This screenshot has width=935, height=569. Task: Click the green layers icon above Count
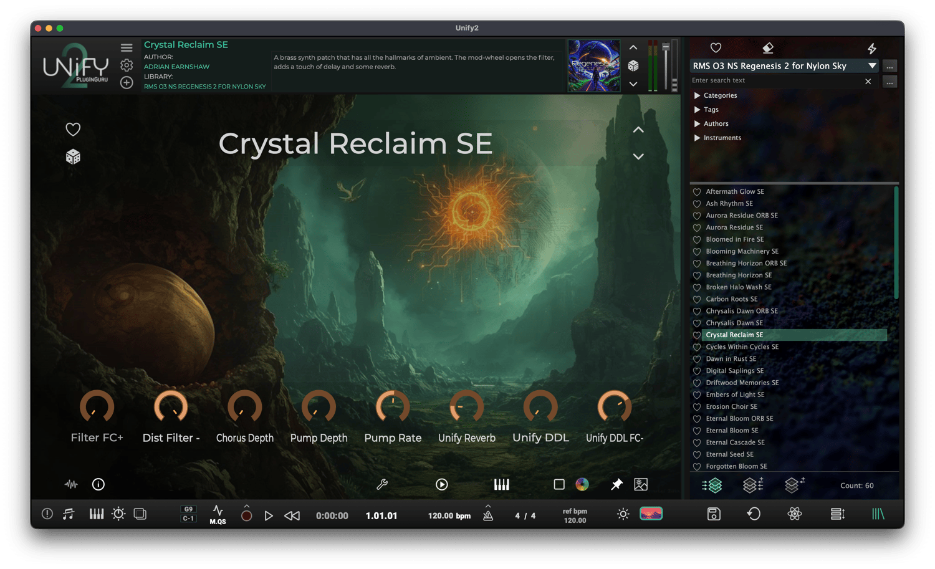point(712,485)
